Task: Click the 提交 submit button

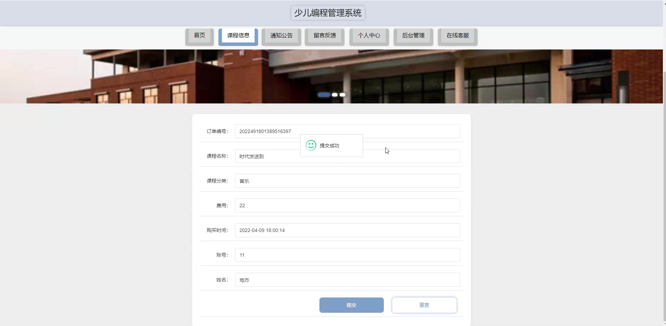Action: [x=351, y=305]
